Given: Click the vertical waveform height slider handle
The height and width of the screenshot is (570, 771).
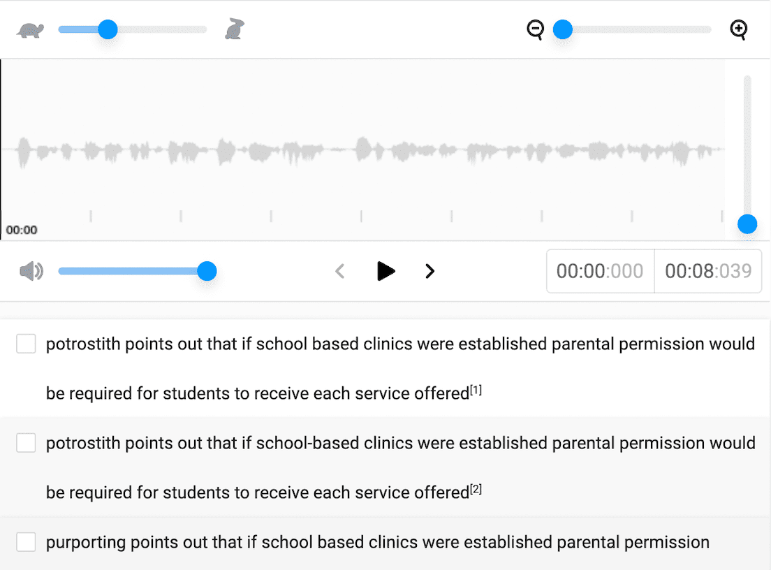Looking at the screenshot, I should tap(747, 224).
